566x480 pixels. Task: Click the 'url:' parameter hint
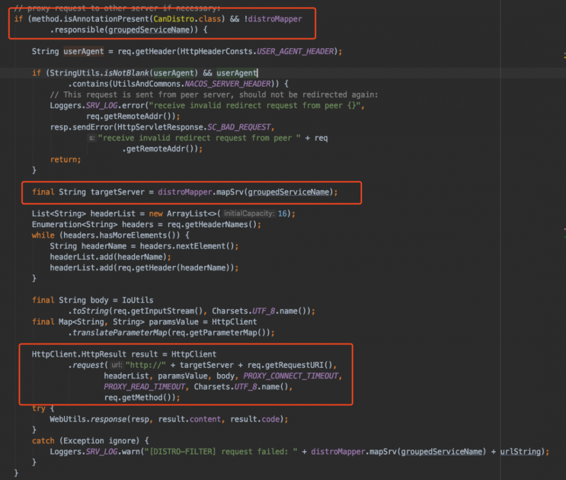[117, 365]
